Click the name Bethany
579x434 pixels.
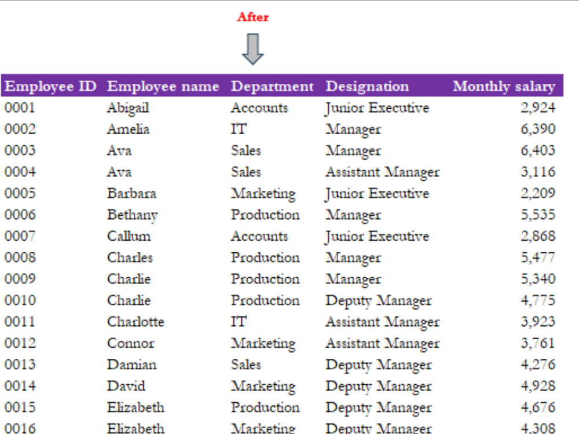[132, 215]
